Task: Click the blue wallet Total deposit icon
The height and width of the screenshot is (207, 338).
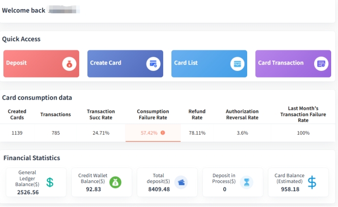Action: click(181, 182)
